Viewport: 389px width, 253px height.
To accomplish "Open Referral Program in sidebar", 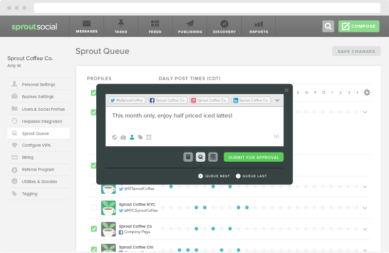I will [38, 169].
